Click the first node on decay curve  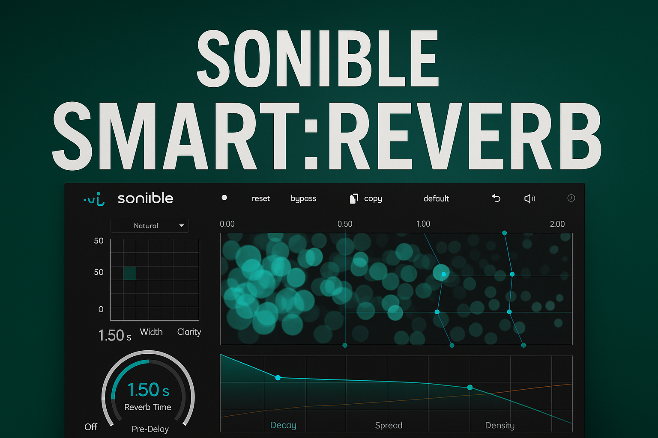pyautogui.click(x=278, y=378)
